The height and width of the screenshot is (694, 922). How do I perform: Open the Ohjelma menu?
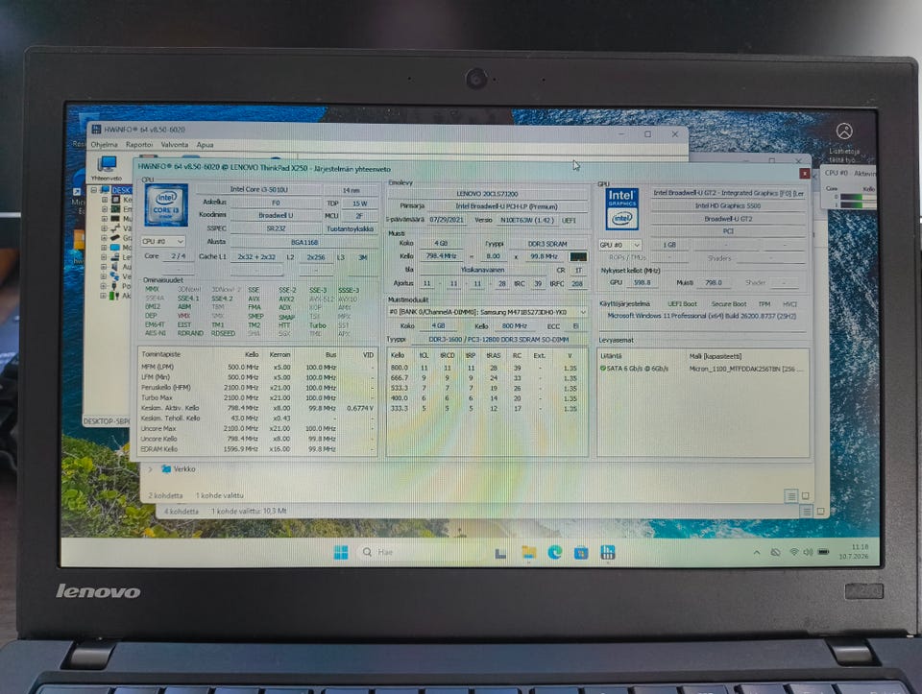pos(104,145)
